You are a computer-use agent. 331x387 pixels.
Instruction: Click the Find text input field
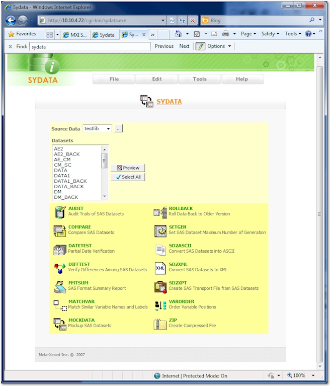(90, 47)
